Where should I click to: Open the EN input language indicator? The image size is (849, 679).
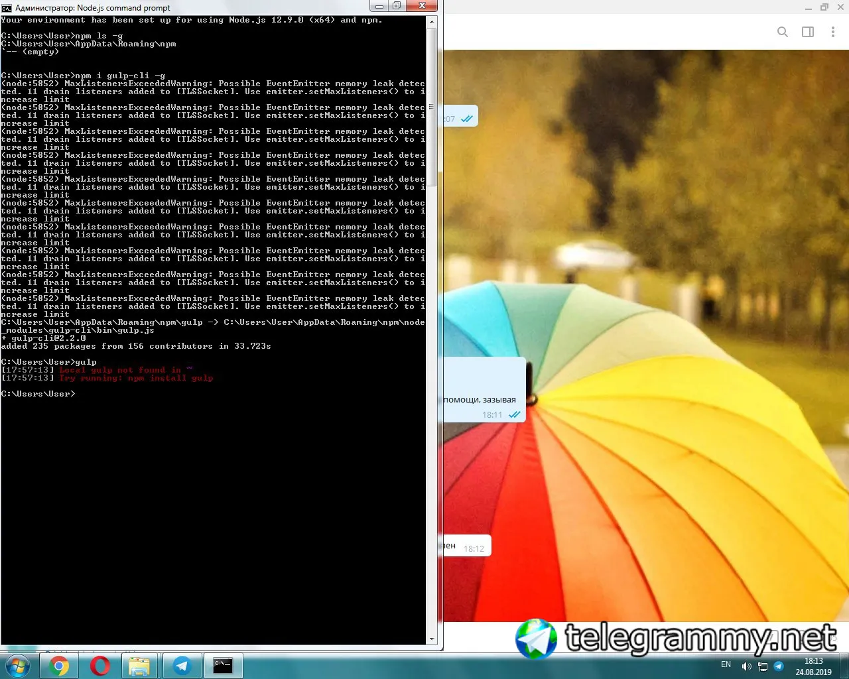point(726,664)
